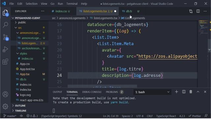Viewport: 211px width, 119px height.
Task: Open App.test.tsx in the explorer
Action: [x=27, y=69]
